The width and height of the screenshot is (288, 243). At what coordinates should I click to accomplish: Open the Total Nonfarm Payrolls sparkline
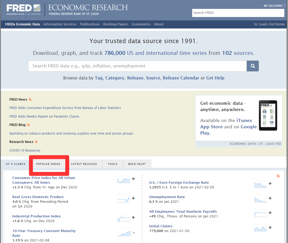[260, 213]
